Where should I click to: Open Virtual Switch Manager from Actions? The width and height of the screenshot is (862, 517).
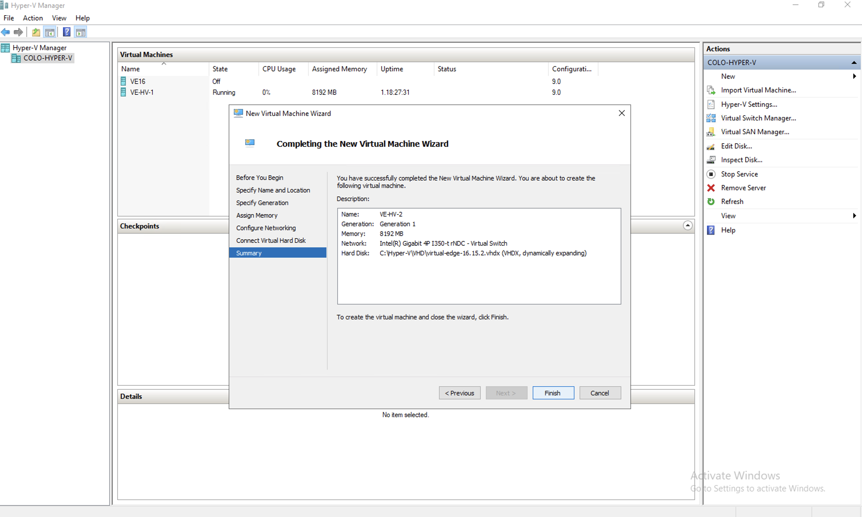(758, 118)
